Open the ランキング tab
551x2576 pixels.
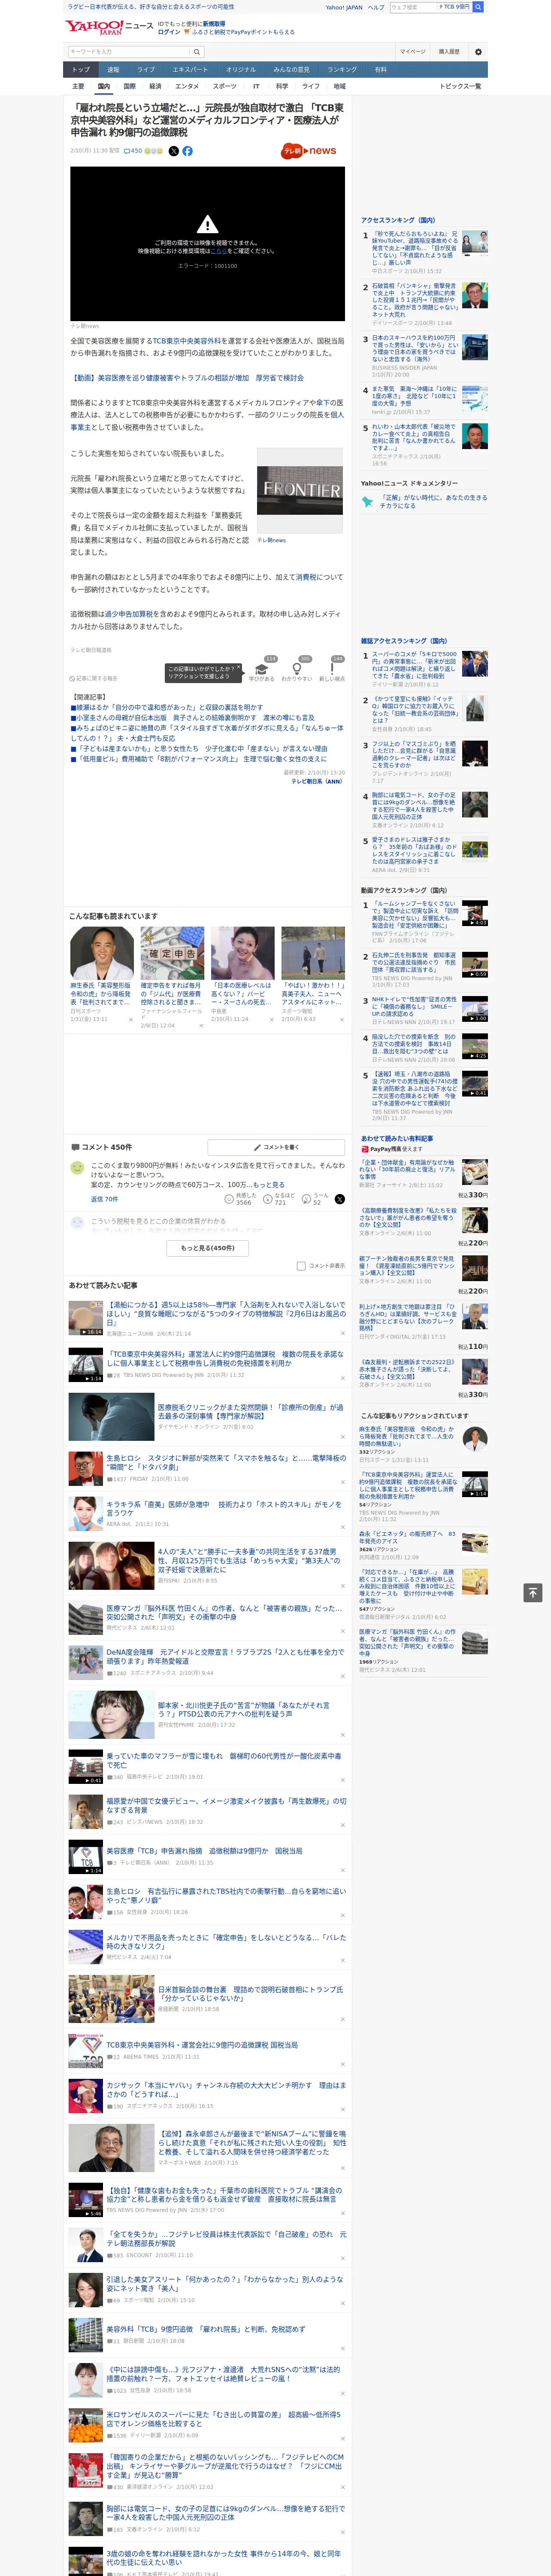click(342, 70)
